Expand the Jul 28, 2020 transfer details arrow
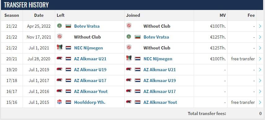The width and height of the screenshot is (265, 120). 260,59
